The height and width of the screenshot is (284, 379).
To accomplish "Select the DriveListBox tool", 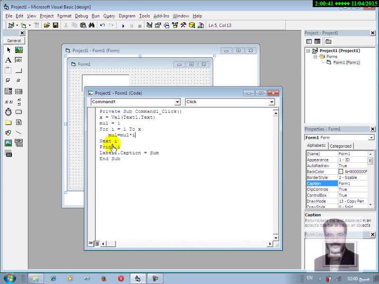I will [18, 112].
